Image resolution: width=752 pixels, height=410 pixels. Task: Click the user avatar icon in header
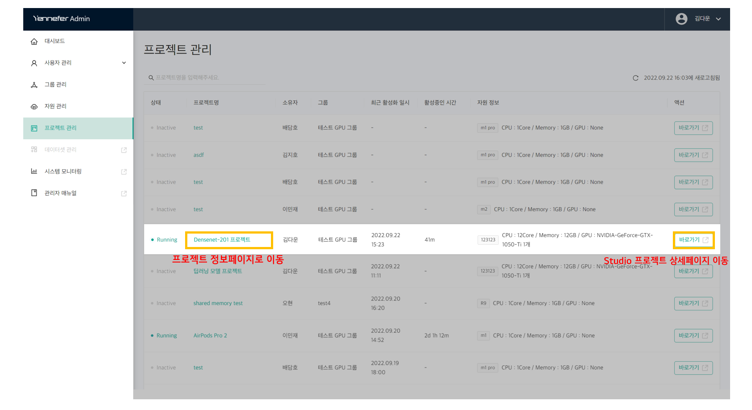pyautogui.click(x=681, y=19)
